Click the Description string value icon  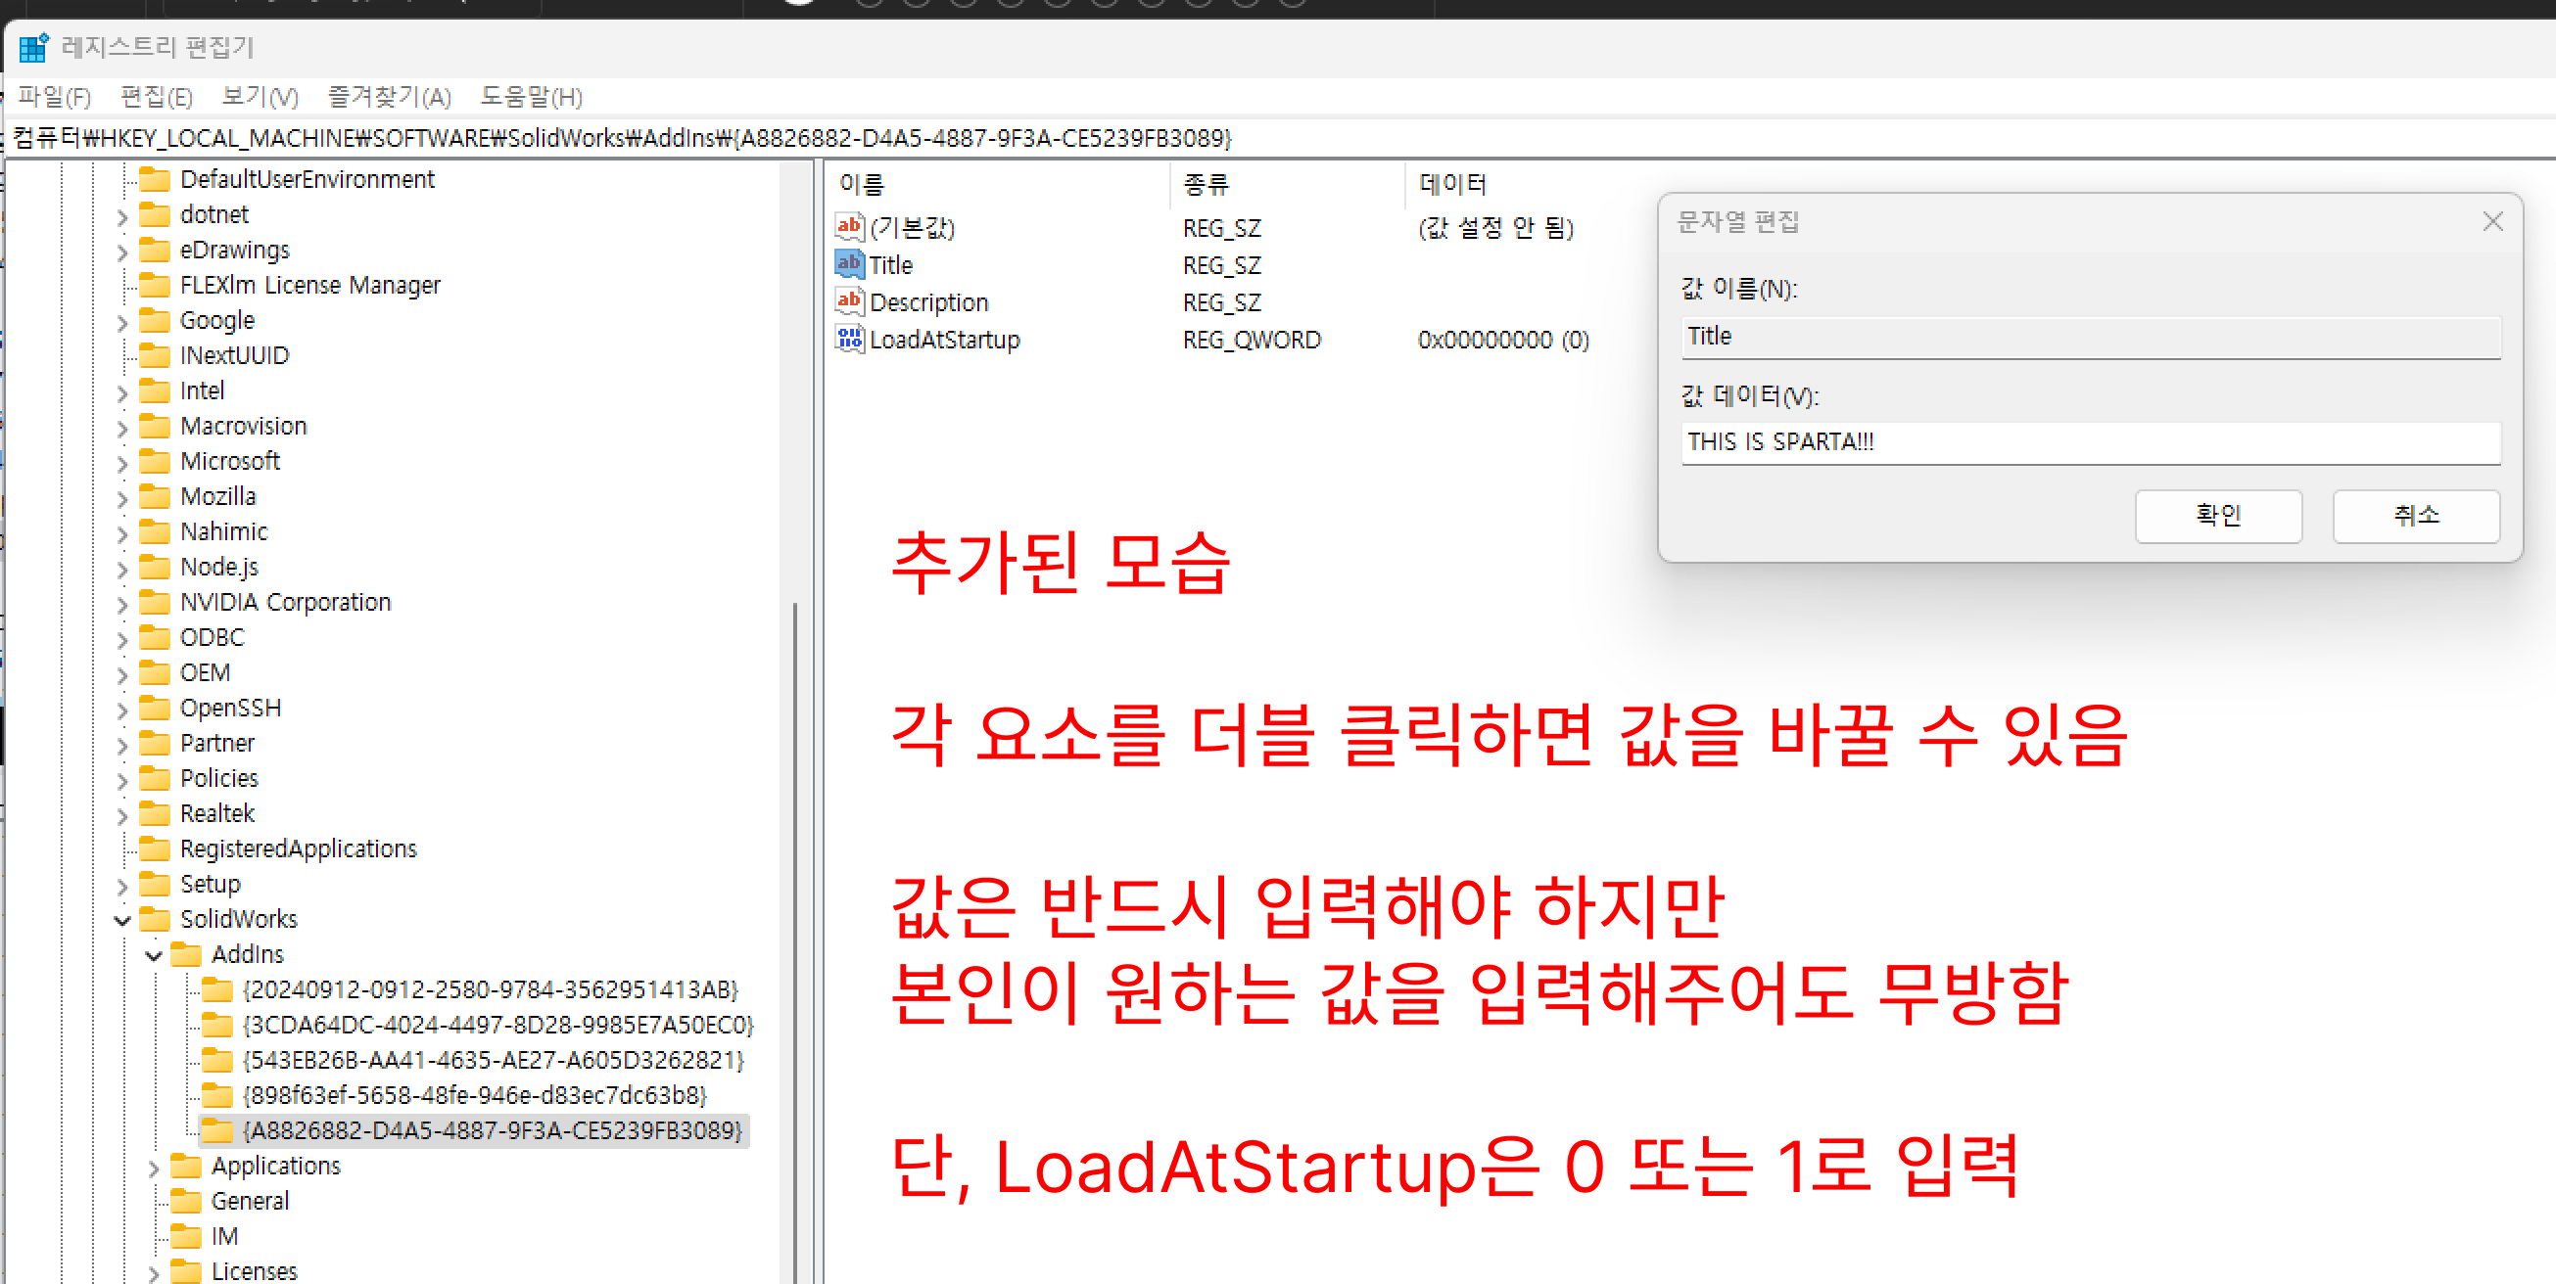848,301
